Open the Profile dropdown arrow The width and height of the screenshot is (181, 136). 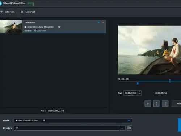point(129,120)
